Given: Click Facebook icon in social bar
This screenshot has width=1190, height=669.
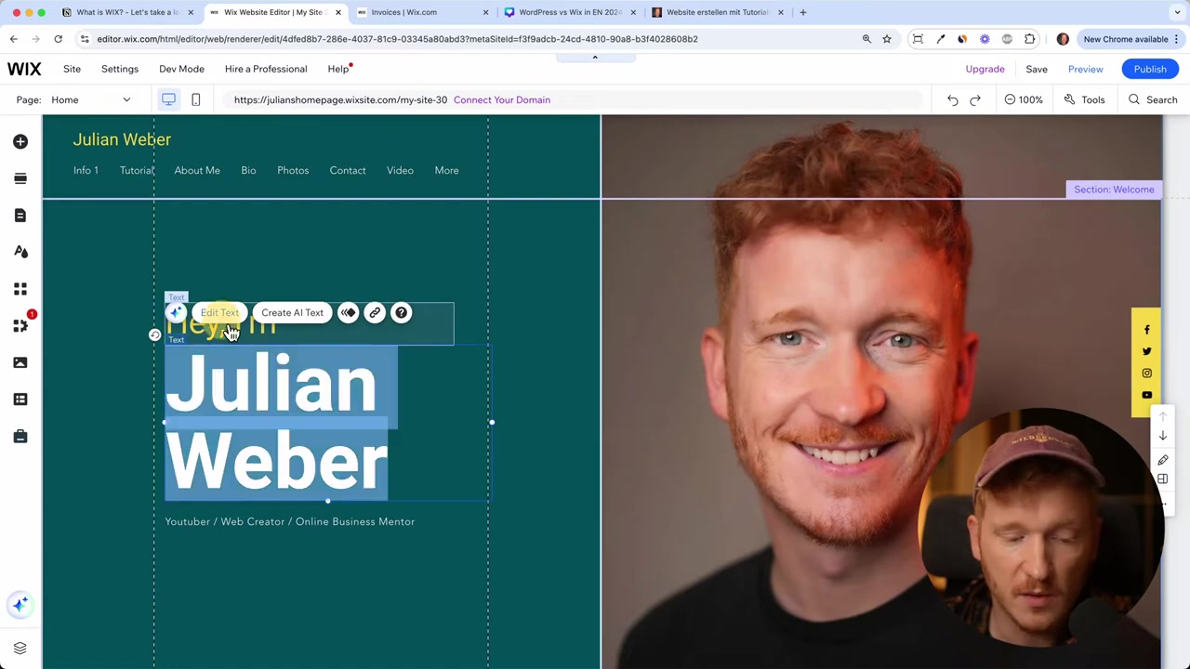Looking at the screenshot, I should point(1146,330).
